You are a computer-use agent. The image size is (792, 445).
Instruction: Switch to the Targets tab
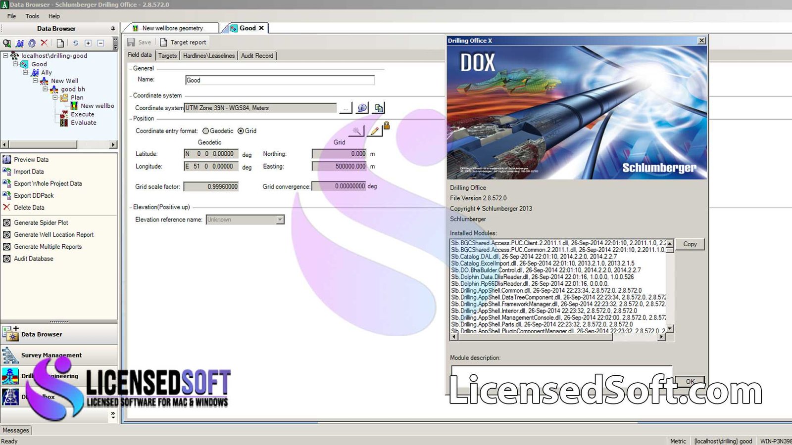point(167,55)
